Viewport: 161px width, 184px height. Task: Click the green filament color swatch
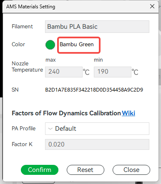coord(50,45)
